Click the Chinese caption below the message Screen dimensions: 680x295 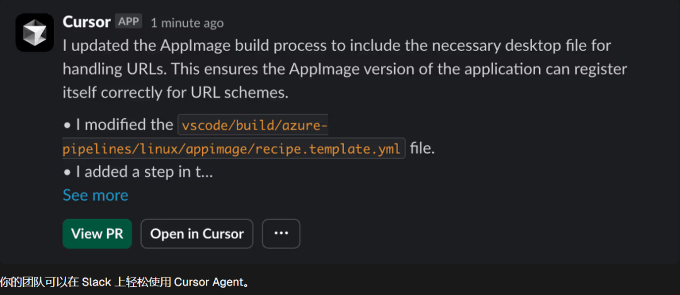(x=125, y=282)
